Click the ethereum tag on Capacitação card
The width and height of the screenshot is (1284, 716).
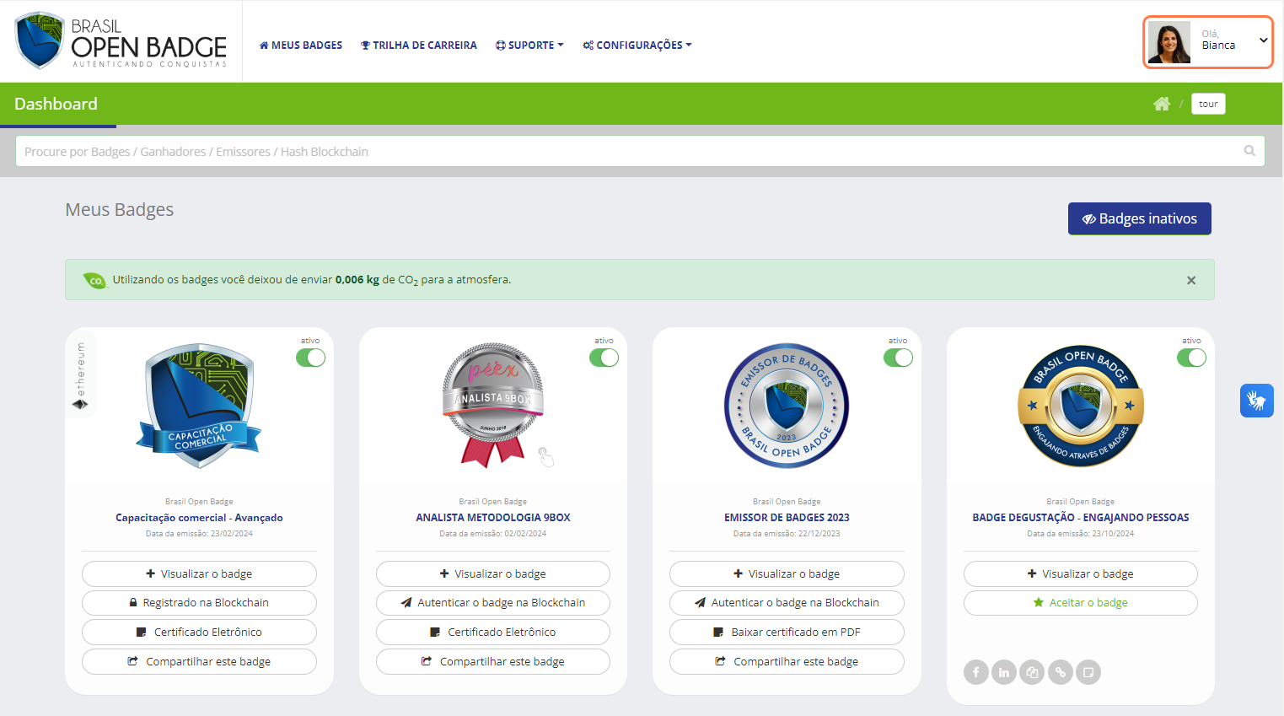80,375
